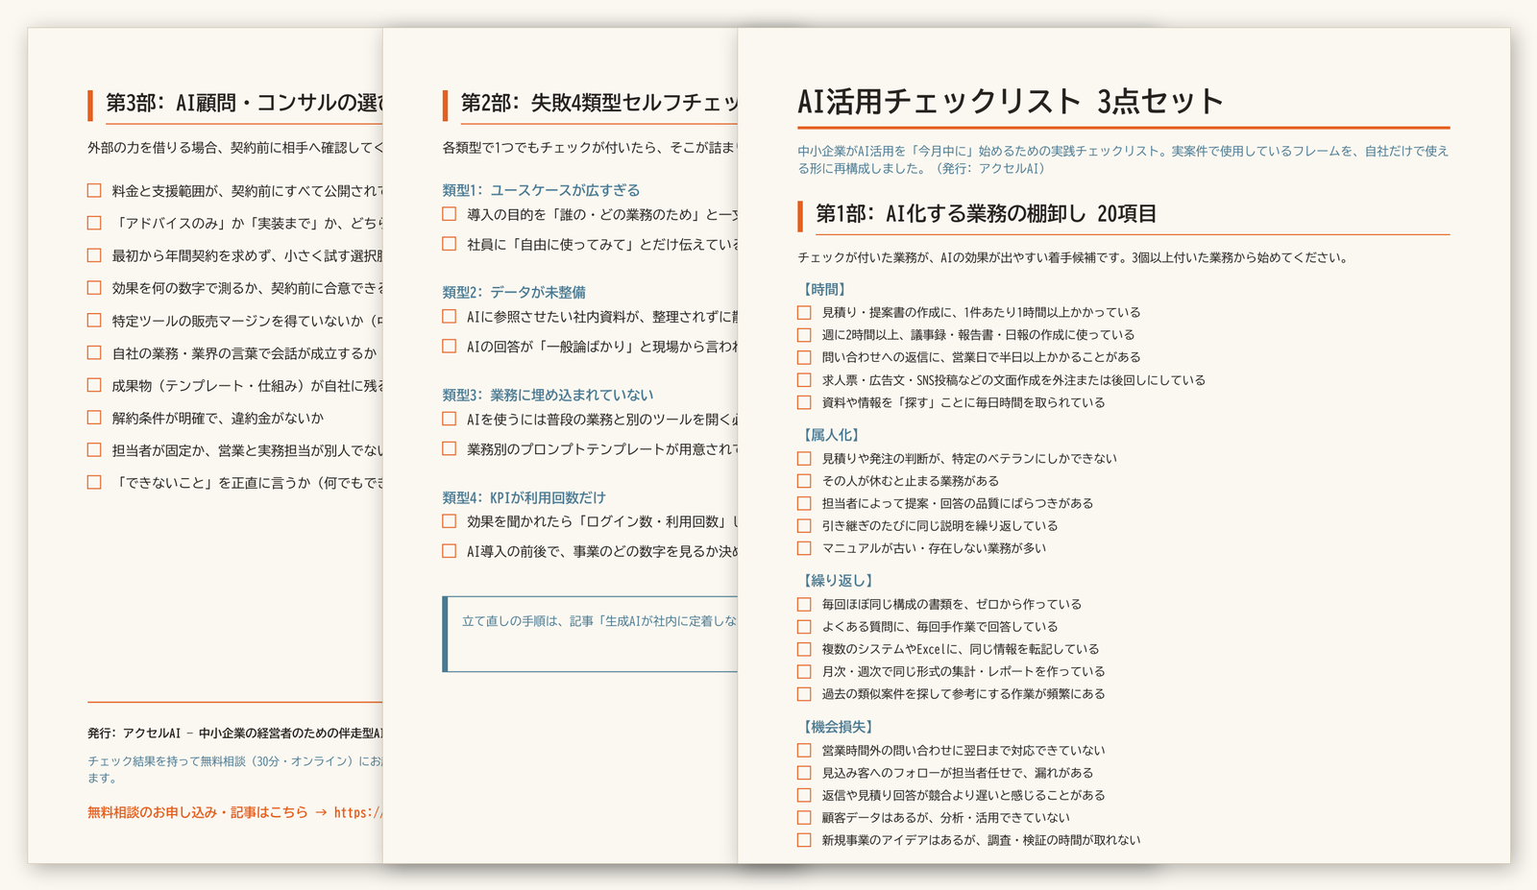Tick 営業時間外の問い合わせに翌日まで checkbox
The width and height of the screenshot is (1537, 890).
coord(804,751)
